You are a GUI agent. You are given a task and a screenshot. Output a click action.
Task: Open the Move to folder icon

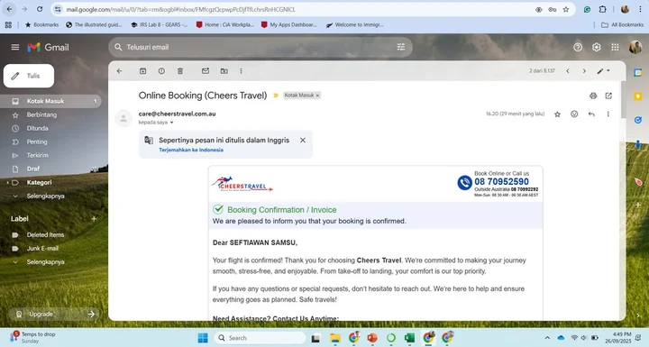224,71
